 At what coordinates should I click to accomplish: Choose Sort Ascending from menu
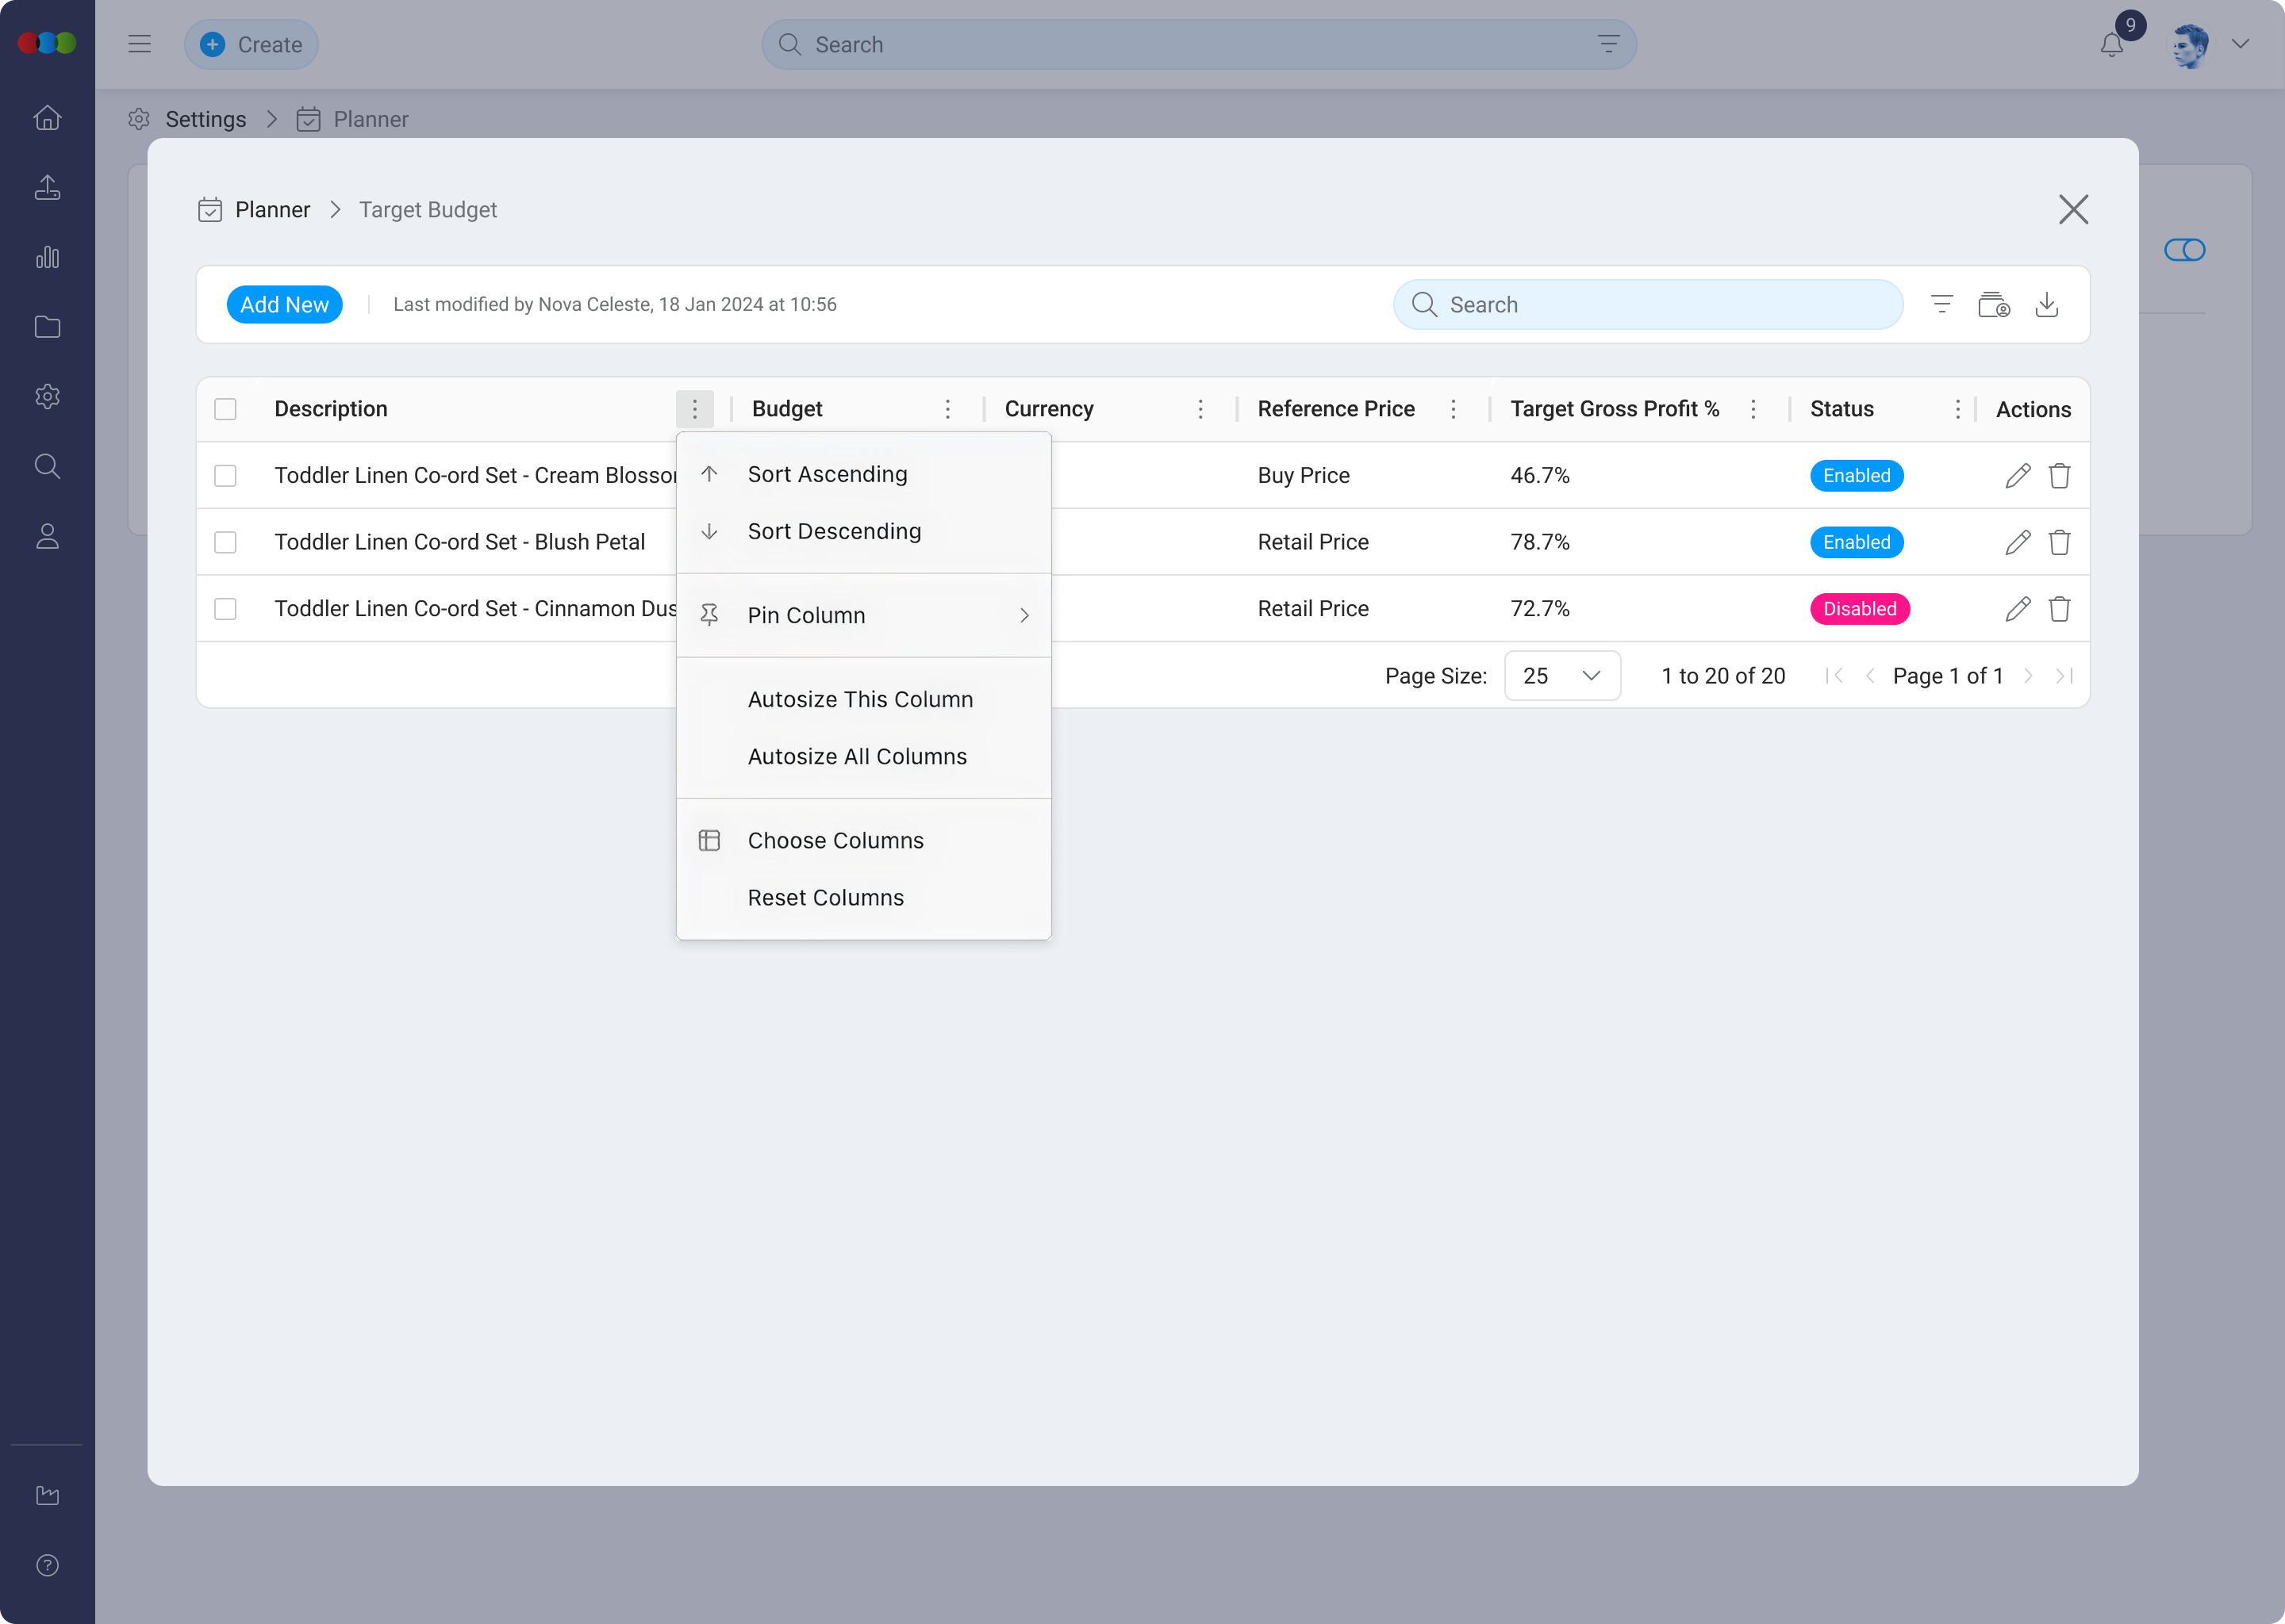tap(828, 475)
